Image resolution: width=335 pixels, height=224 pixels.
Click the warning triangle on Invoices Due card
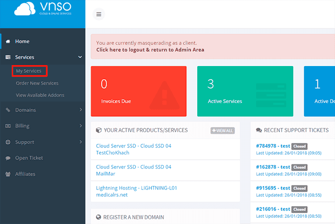pos(164,95)
